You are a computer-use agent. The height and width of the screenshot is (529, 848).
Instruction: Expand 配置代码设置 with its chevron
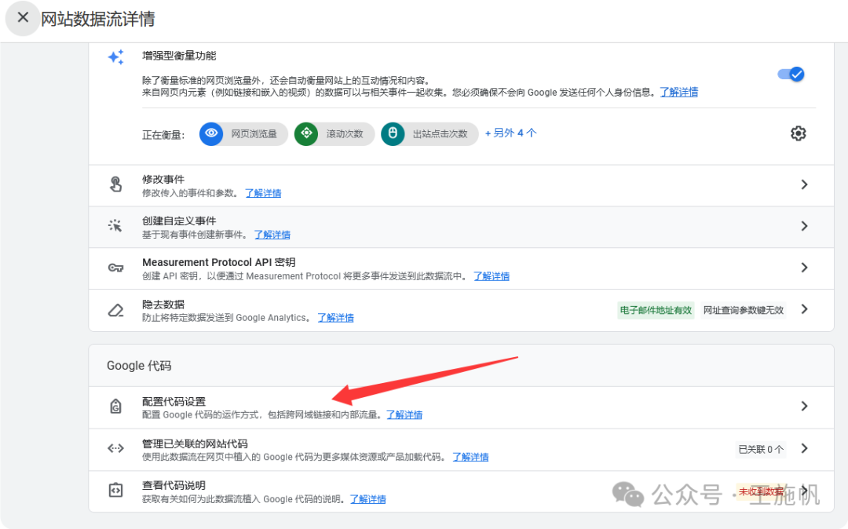pyautogui.click(x=804, y=407)
